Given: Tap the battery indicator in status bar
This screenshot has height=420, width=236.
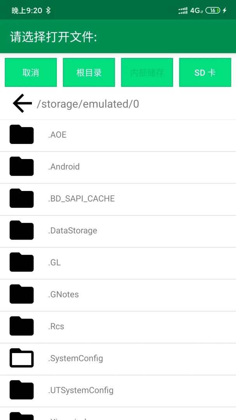Looking at the screenshot, I should (x=213, y=10).
